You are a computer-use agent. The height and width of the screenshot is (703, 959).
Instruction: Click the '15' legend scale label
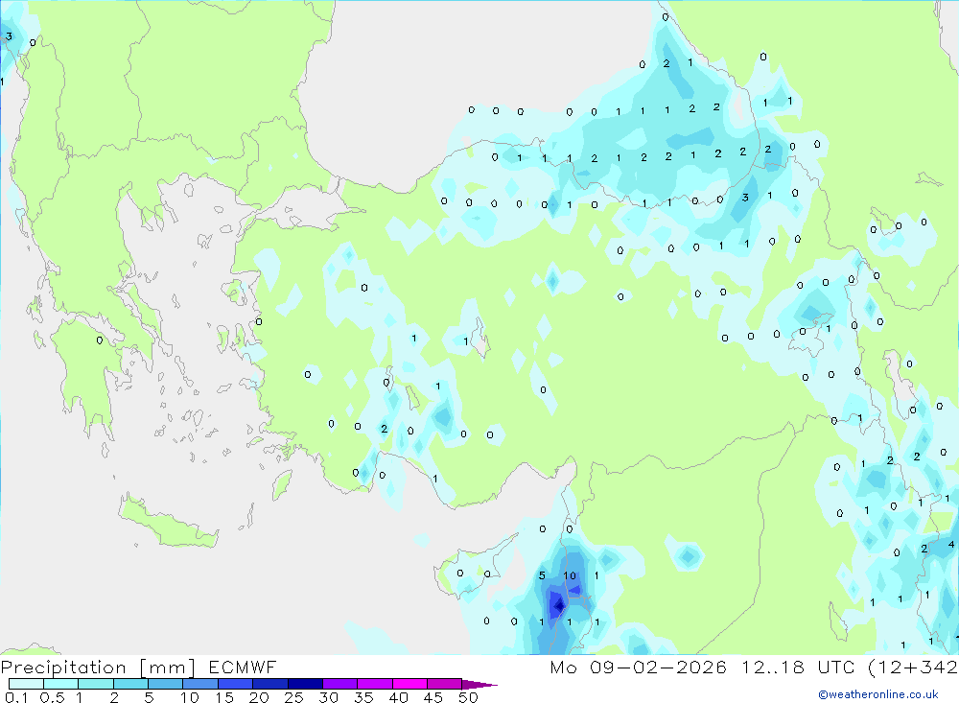tap(224, 697)
